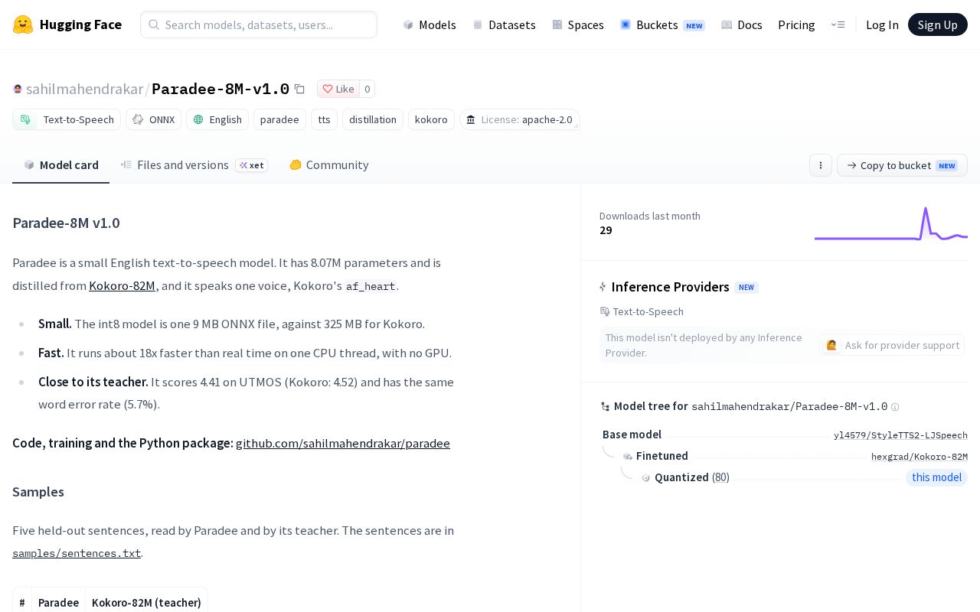
Task: Click the Model tree branch icon
Action: pyautogui.click(x=605, y=407)
